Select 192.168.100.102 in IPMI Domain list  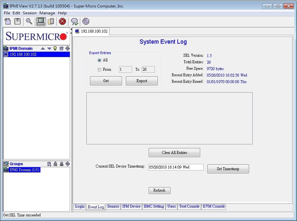point(37,54)
